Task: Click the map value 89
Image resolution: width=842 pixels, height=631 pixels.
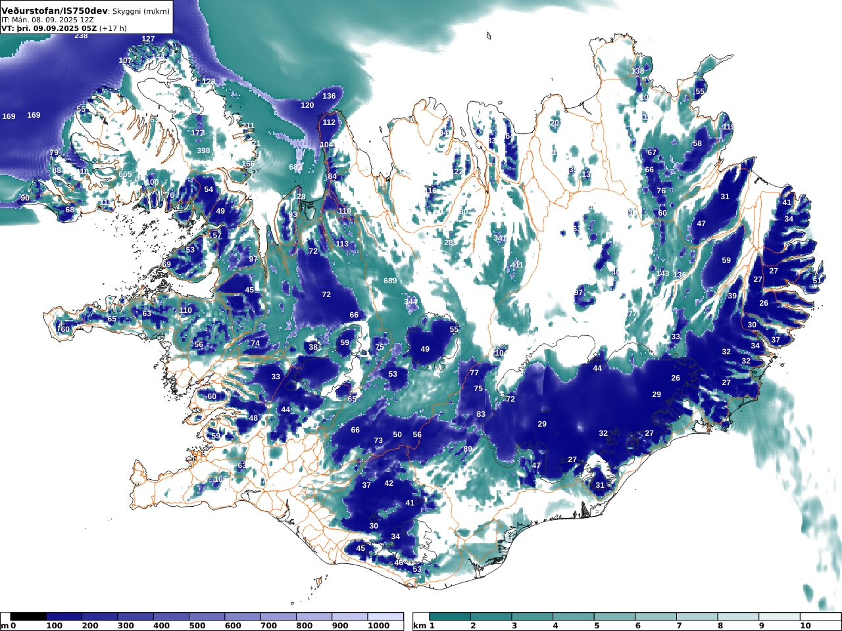Action: coord(468,449)
